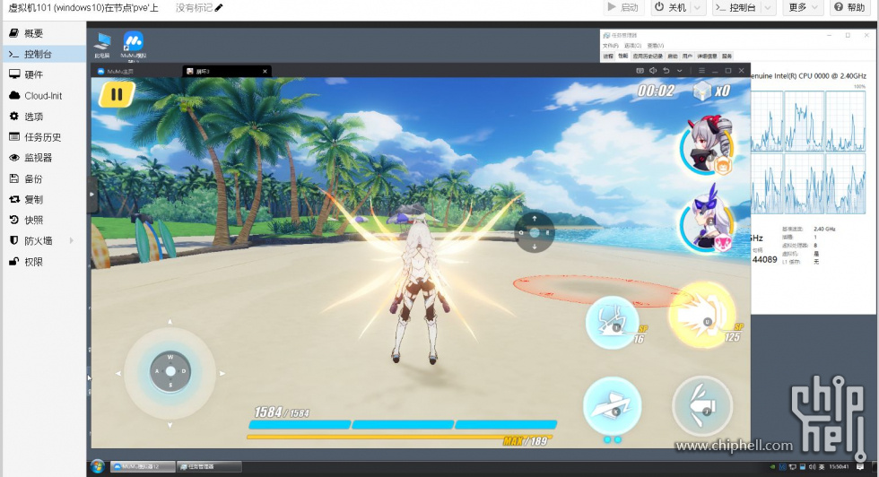Switch to the horned silver-haired character portrait
Screen dimensions: 879x477
point(707,146)
